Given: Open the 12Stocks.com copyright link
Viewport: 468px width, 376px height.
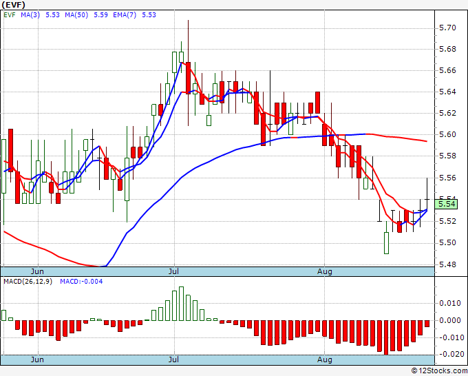Looking at the screenshot, I should [439, 371].
